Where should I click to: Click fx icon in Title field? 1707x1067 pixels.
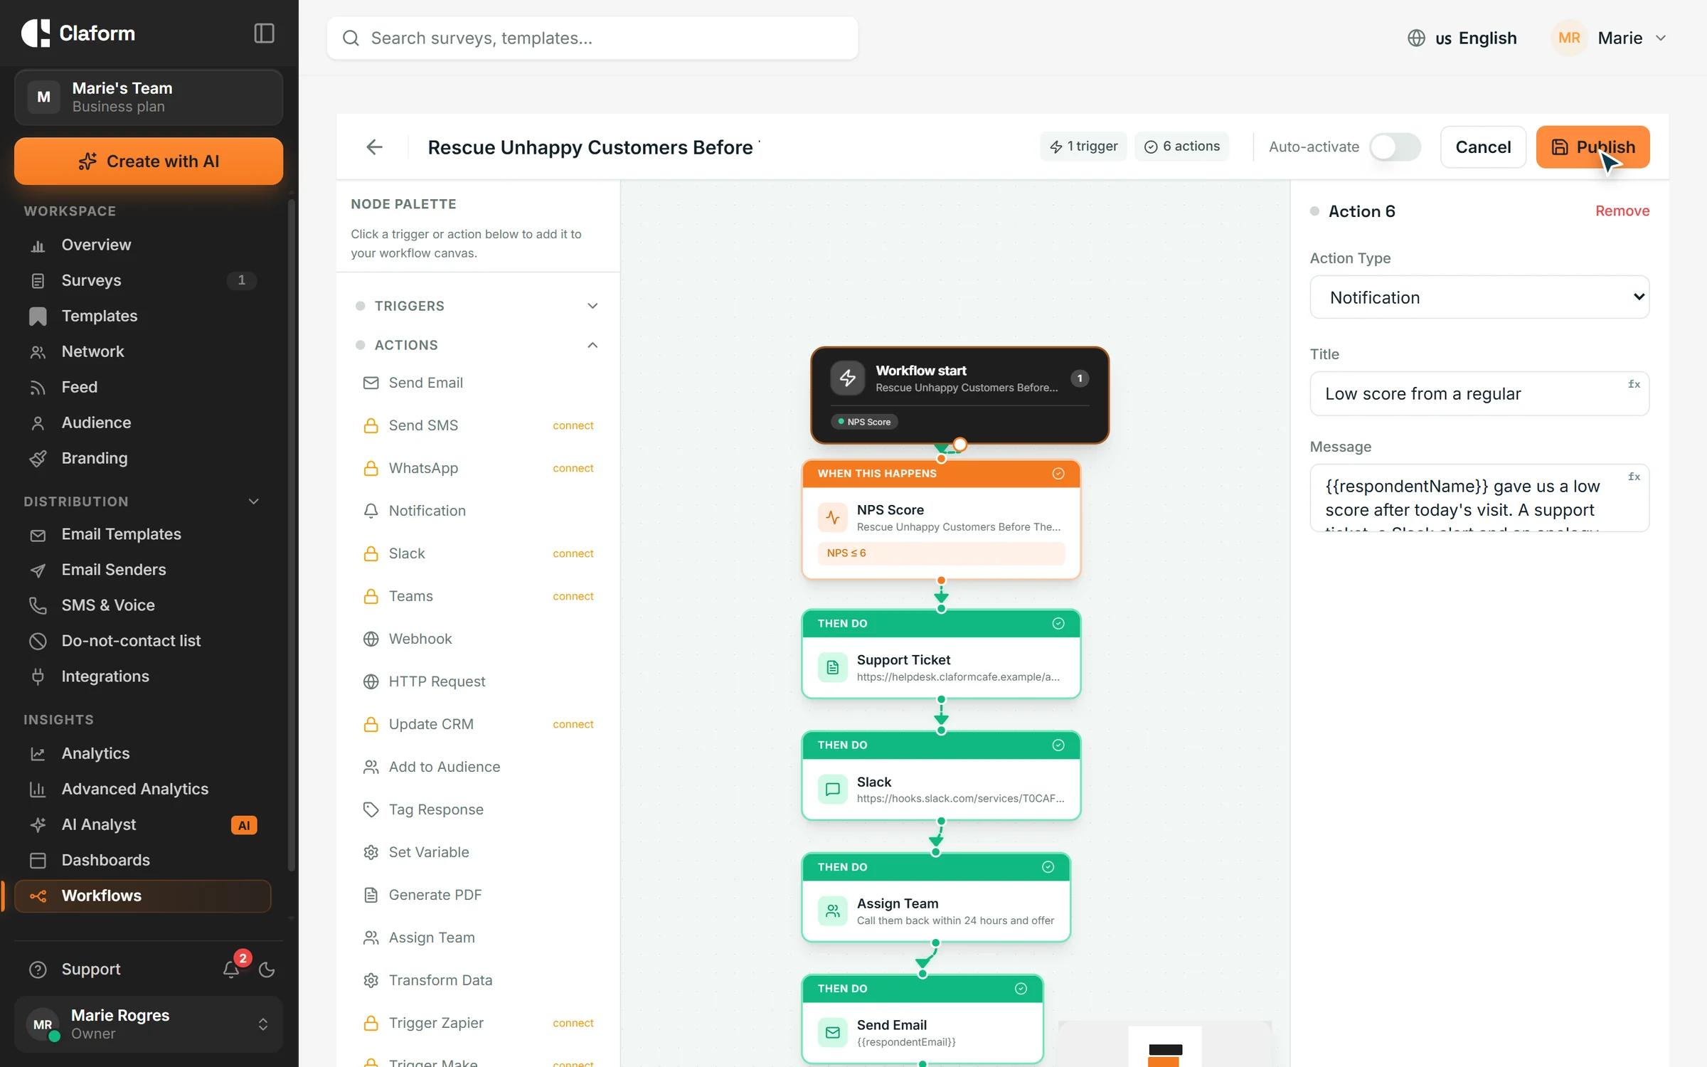point(1634,384)
